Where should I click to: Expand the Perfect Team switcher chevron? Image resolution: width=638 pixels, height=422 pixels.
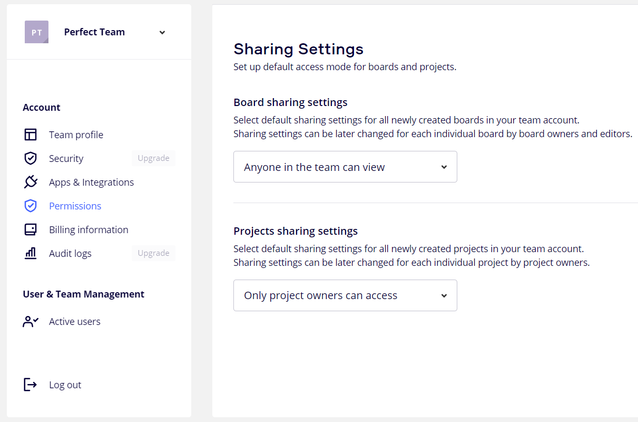point(162,32)
